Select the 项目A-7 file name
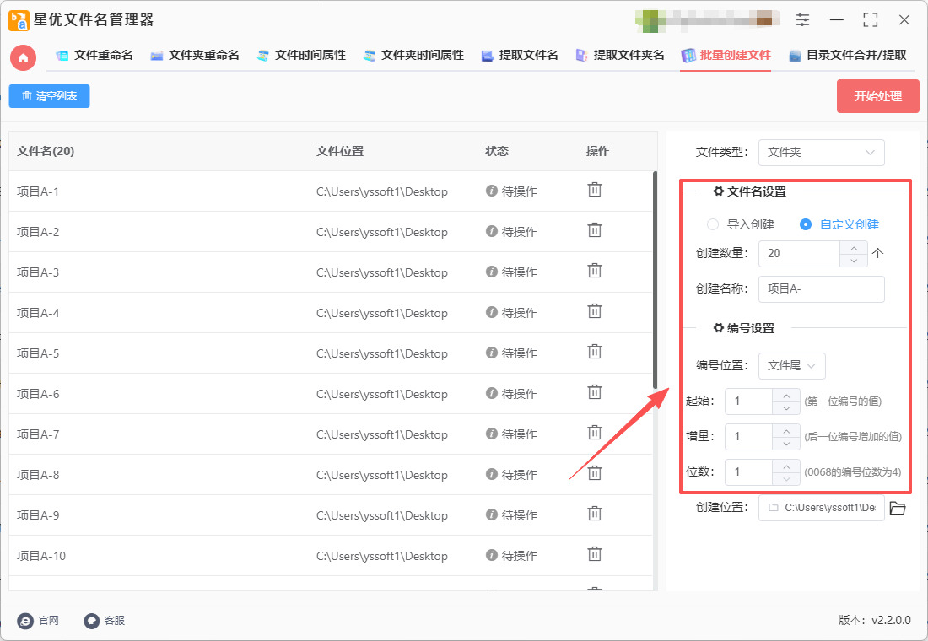The image size is (928, 641). 38,434
